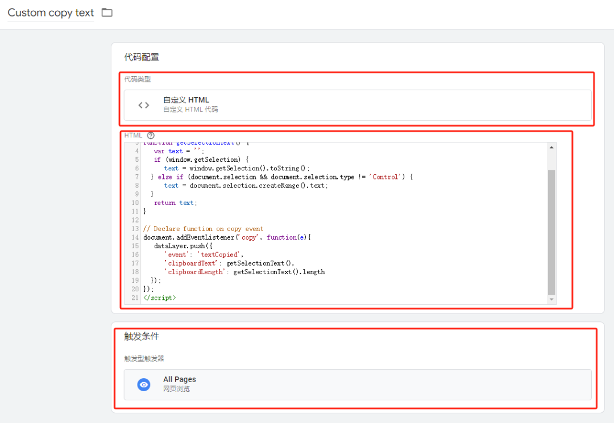Screen dimensions: 614x423
Task: Click the comment '// Declare function on copy event'
Action: 203,229
